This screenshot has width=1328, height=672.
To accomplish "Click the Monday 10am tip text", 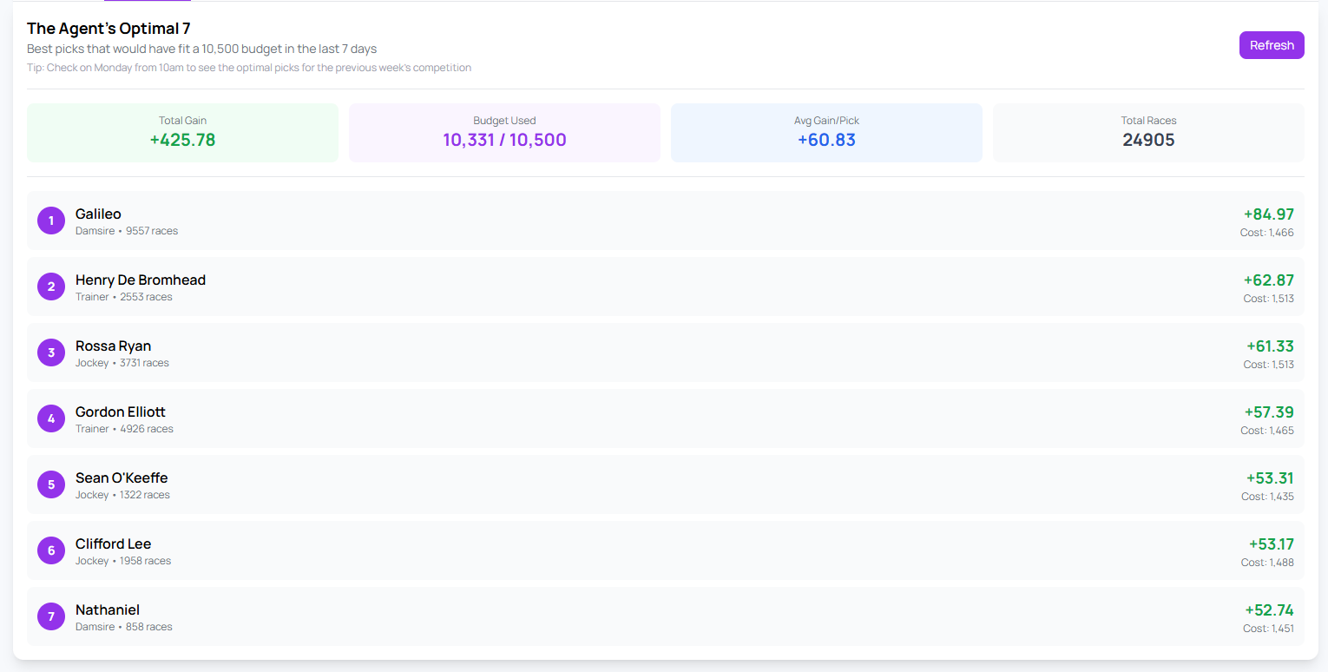I will pyautogui.click(x=249, y=68).
